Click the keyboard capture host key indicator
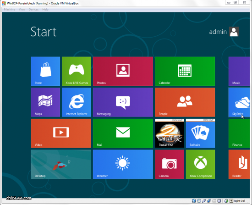 231,201
